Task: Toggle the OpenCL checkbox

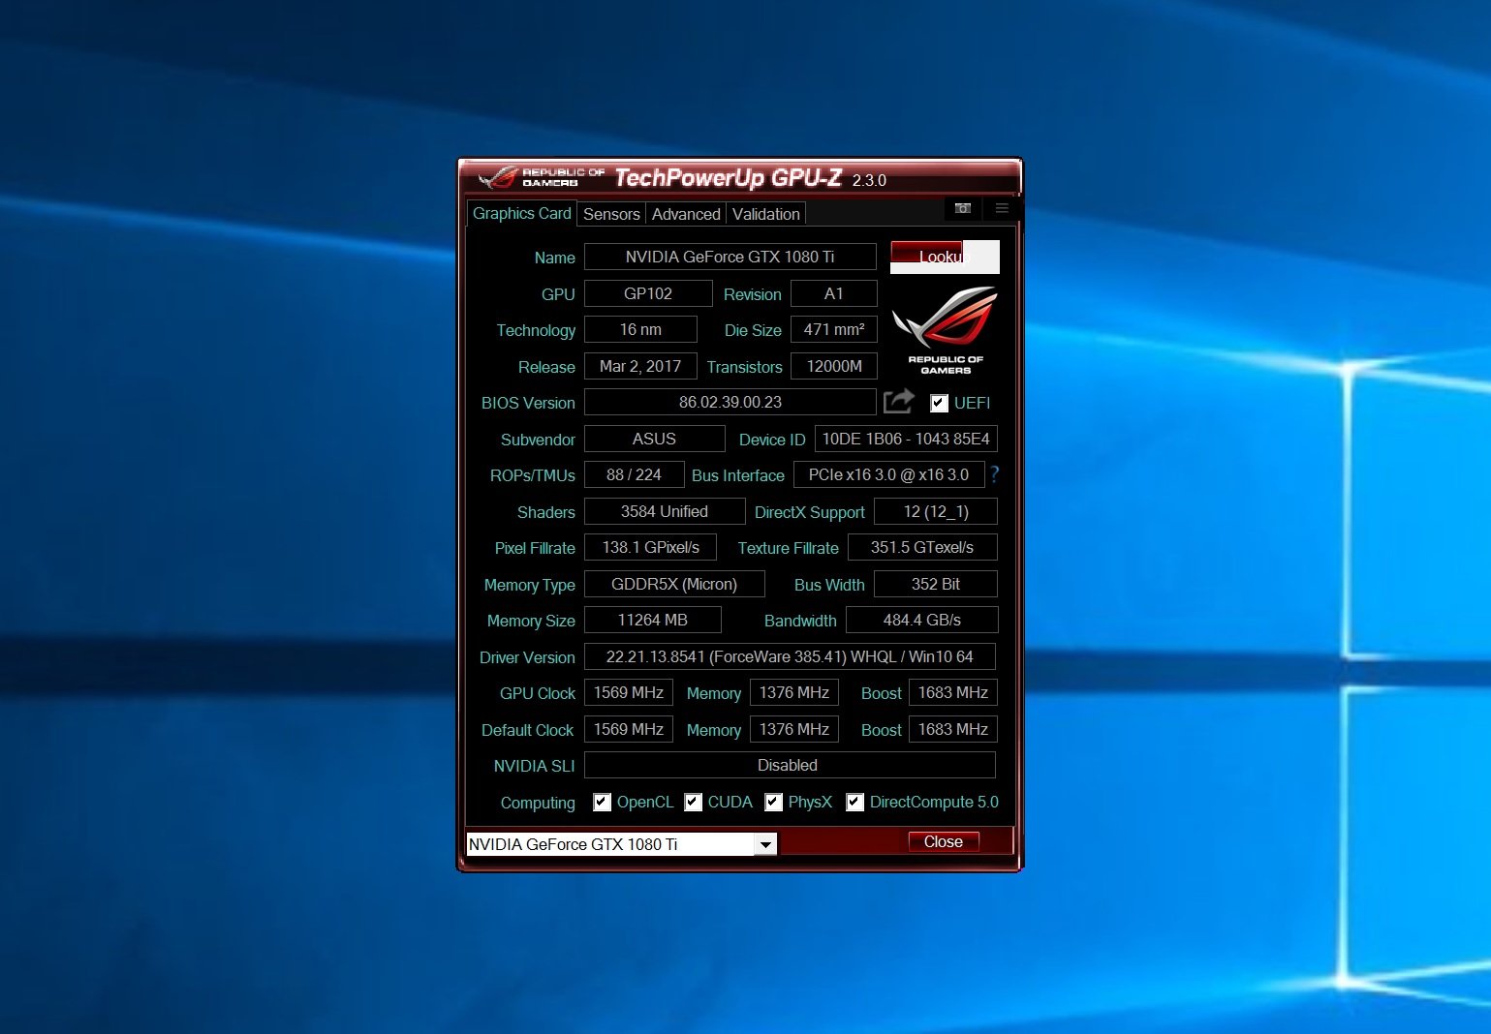Action: point(602,802)
